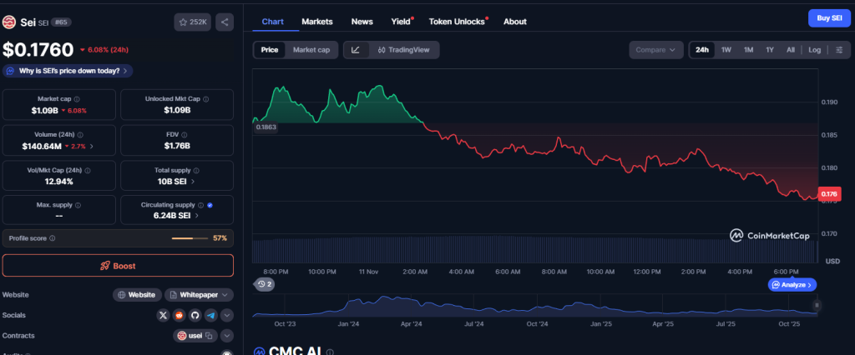Open Sei's Reddit social link

(x=179, y=315)
